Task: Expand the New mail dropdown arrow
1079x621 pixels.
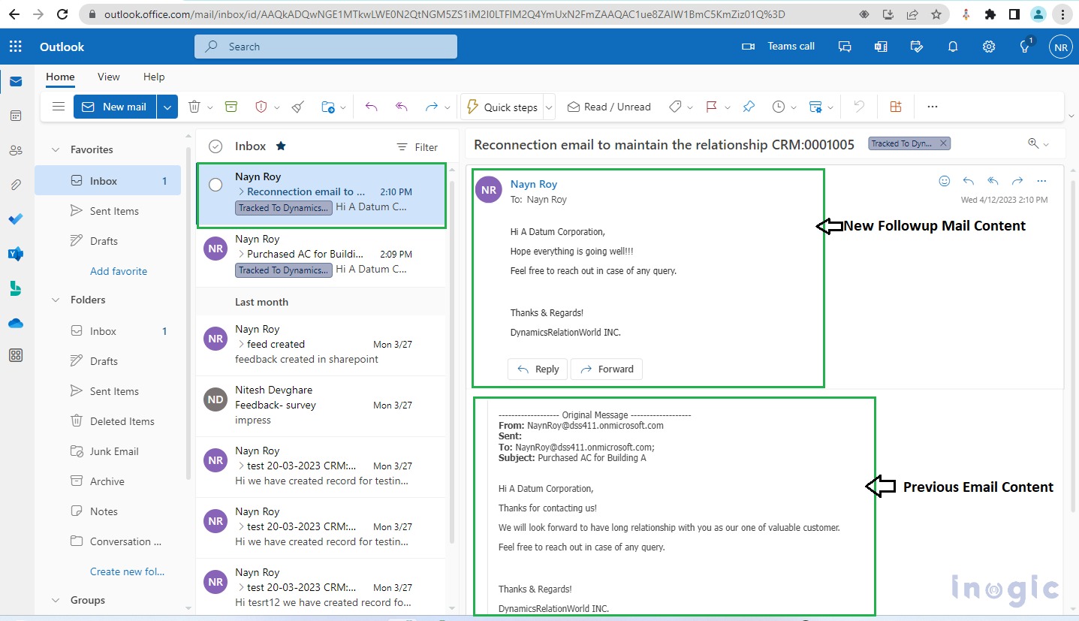Action: click(x=167, y=107)
